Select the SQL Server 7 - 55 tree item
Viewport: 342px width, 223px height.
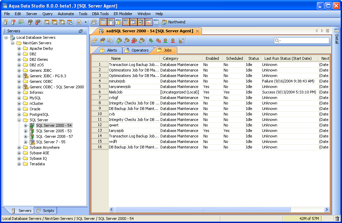tap(51, 142)
